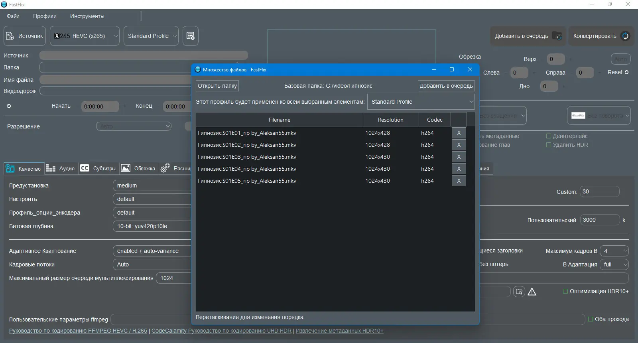Open the Битовая глубина dropdown
The width and height of the screenshot is (638, 343).
coord(152,226)
